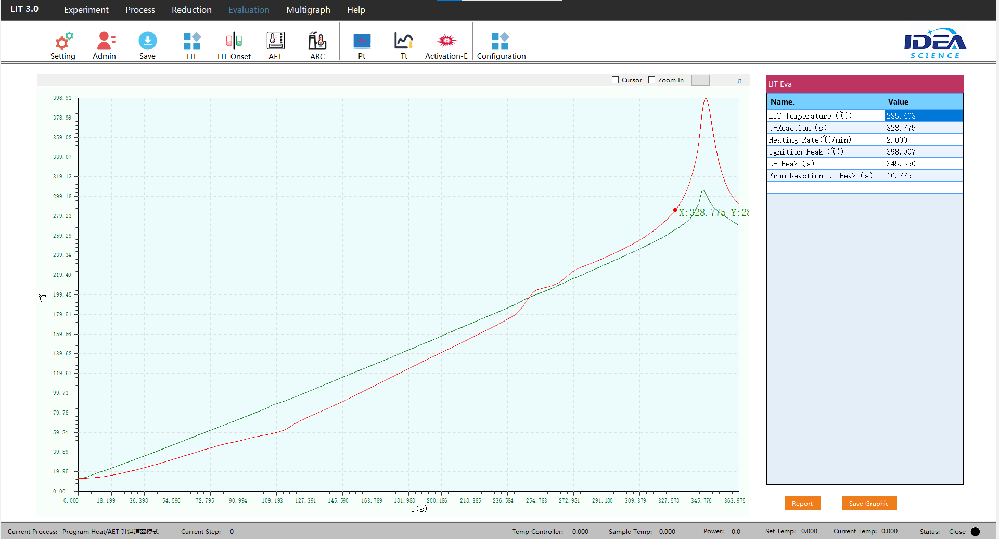Open the Evaluation menu
The height and width of the screenshot is (539, 999).
[x=249, y=10]
